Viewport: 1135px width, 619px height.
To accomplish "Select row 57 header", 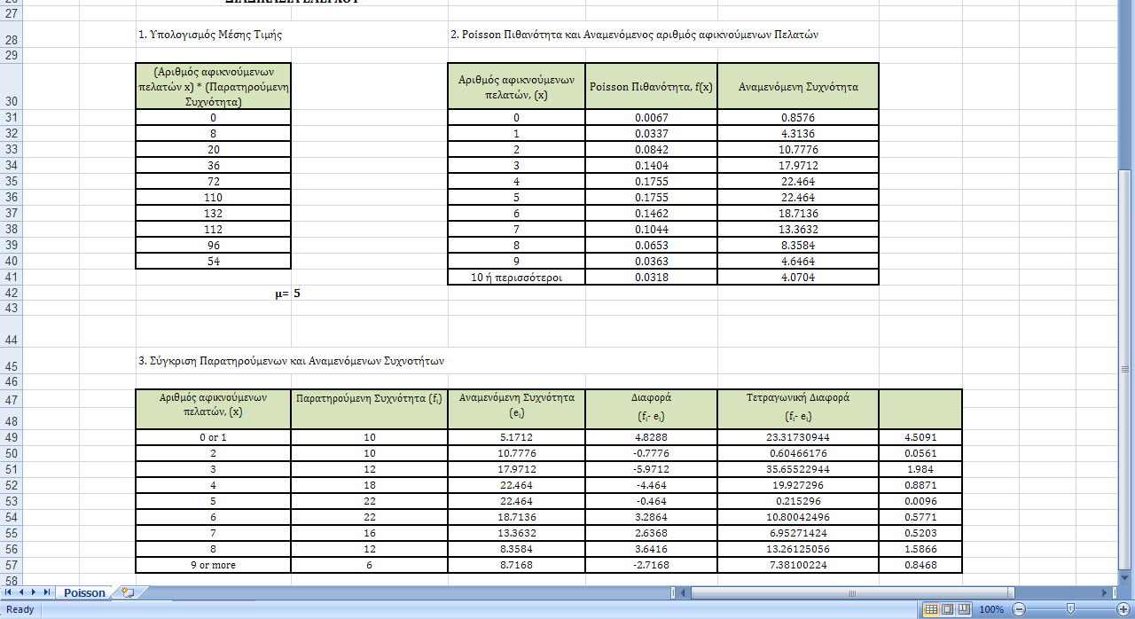I will point(12,565).
